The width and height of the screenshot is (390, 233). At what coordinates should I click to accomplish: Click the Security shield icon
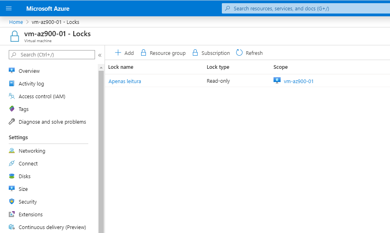pyautogui.click(x=12, y=201)
